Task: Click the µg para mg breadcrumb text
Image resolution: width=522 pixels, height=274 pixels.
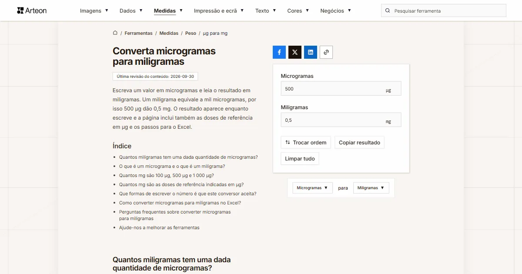Action: 215,33
